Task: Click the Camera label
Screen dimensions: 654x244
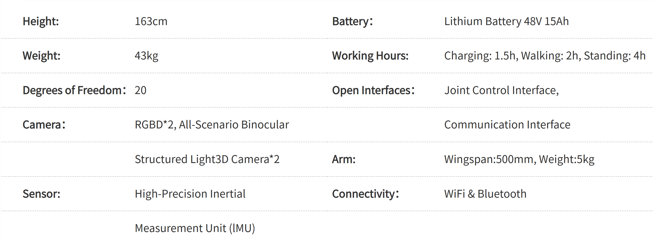Action: coord(44,124)
